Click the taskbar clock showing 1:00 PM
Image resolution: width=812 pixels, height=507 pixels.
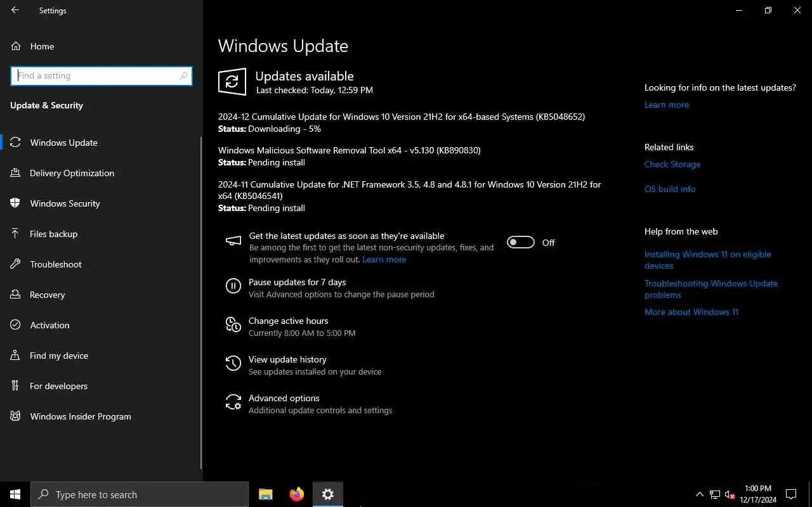pyautogui.click(x=758, y=494)
